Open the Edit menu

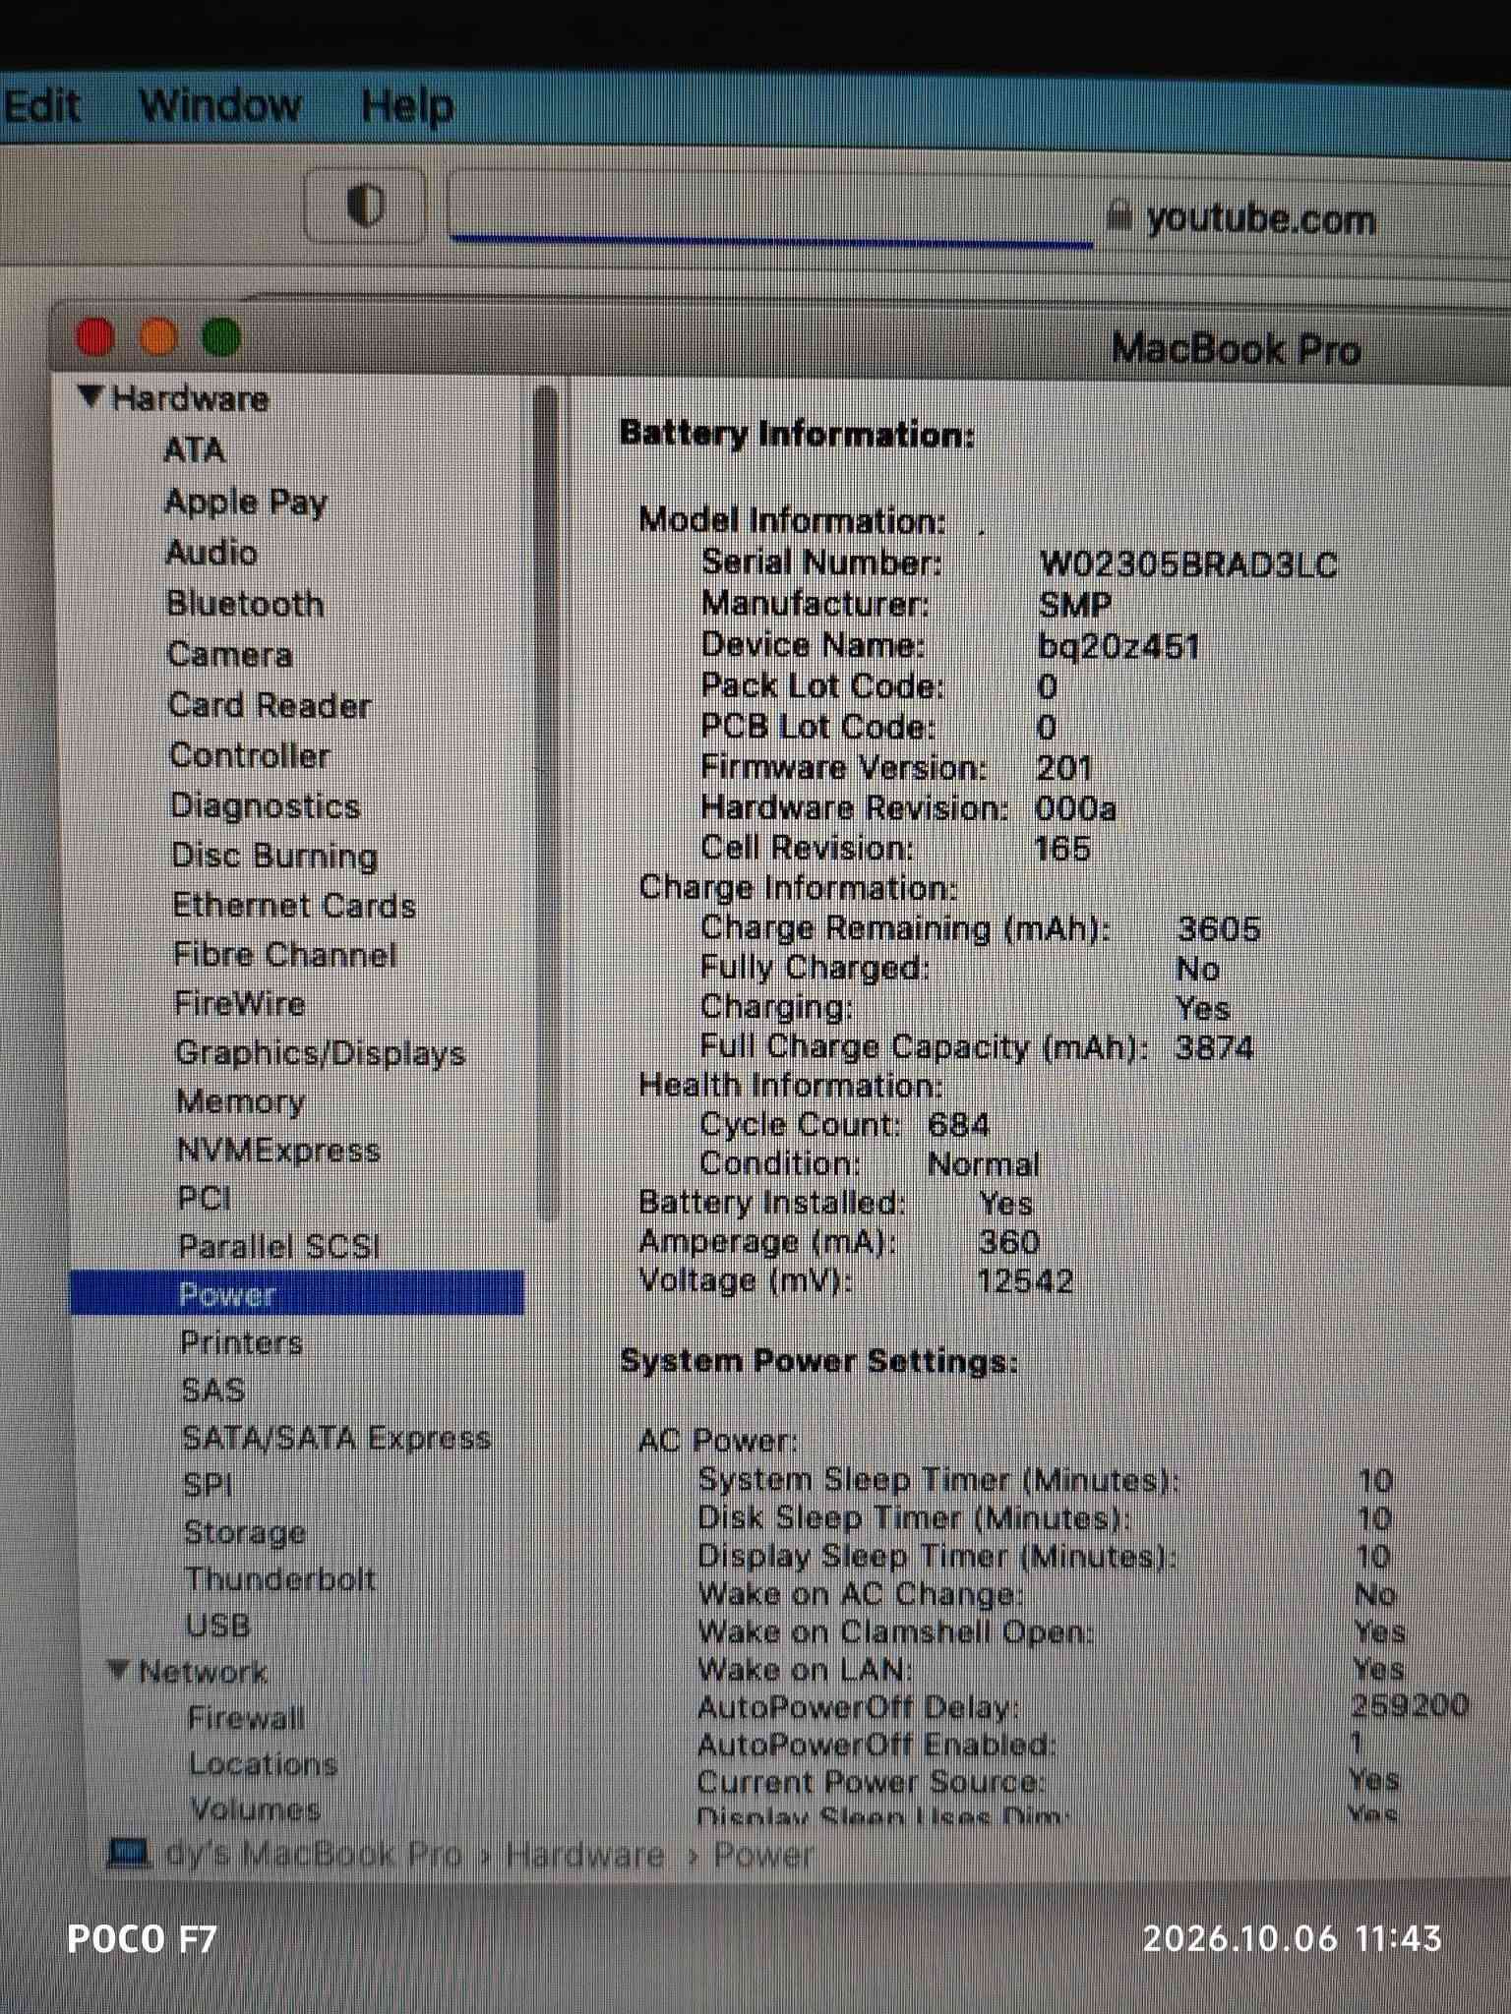tap(41, 106)
